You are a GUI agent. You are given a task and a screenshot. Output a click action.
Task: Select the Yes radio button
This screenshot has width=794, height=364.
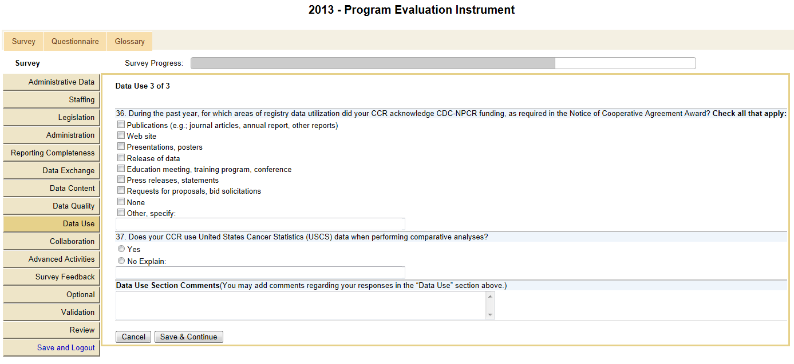[121, 249]
